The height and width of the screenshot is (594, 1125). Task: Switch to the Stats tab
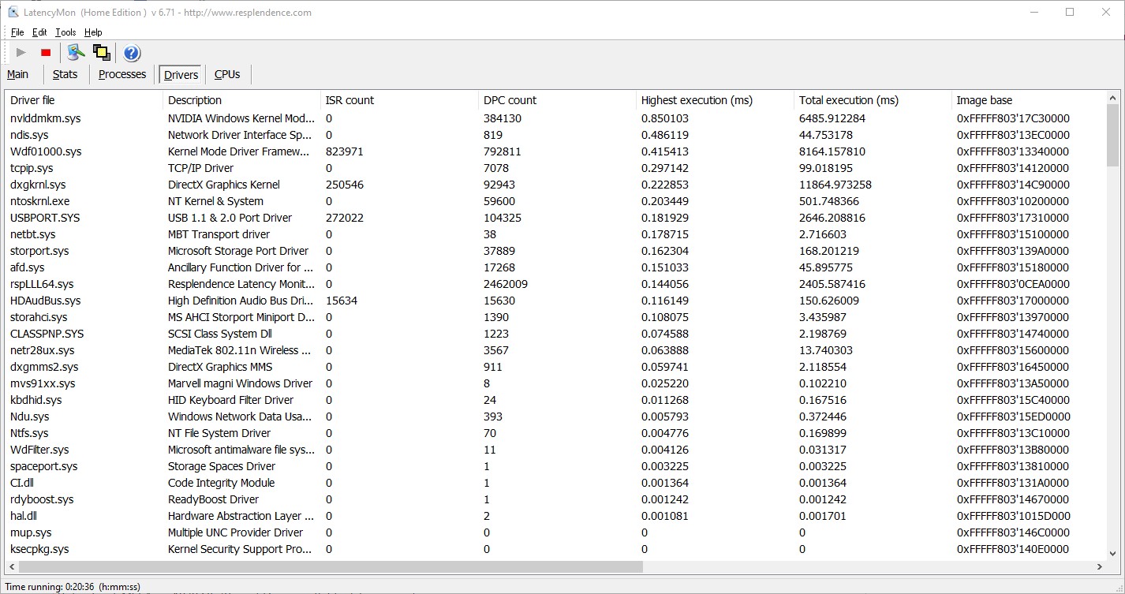pyautogui.click(x=65, y=74)
